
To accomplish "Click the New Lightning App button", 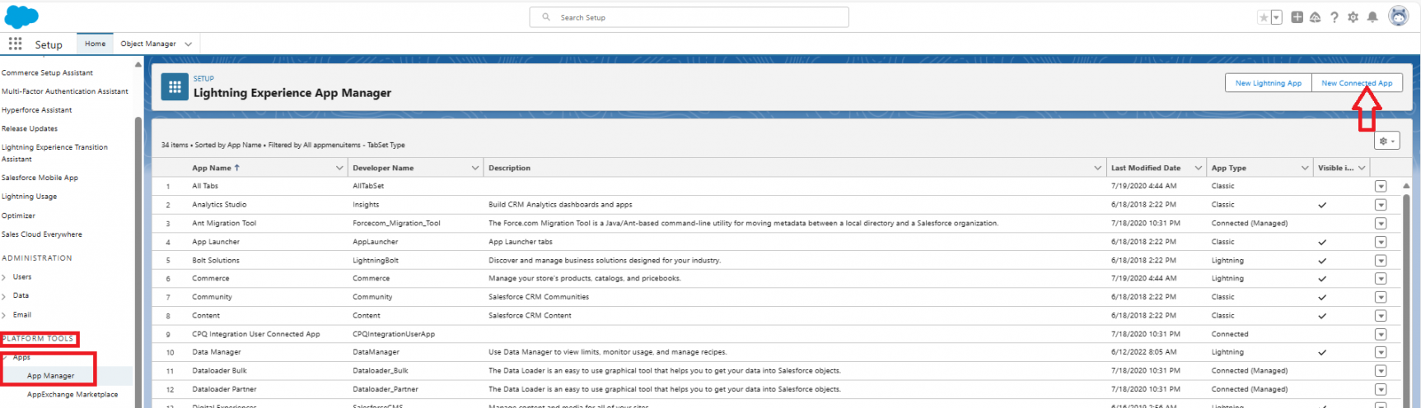I will coord(1268,83).
